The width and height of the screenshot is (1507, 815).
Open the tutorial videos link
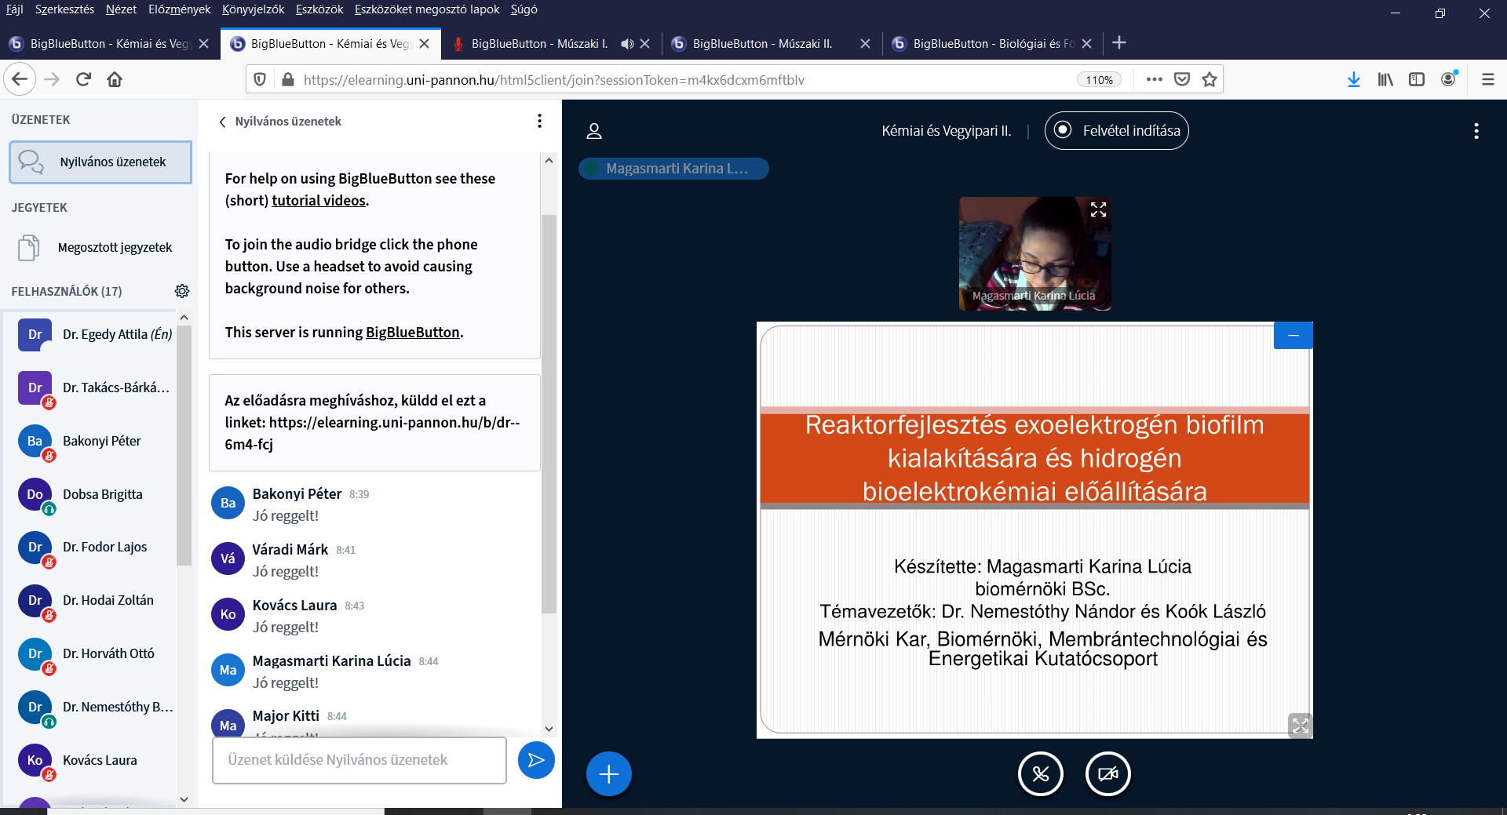319,201
